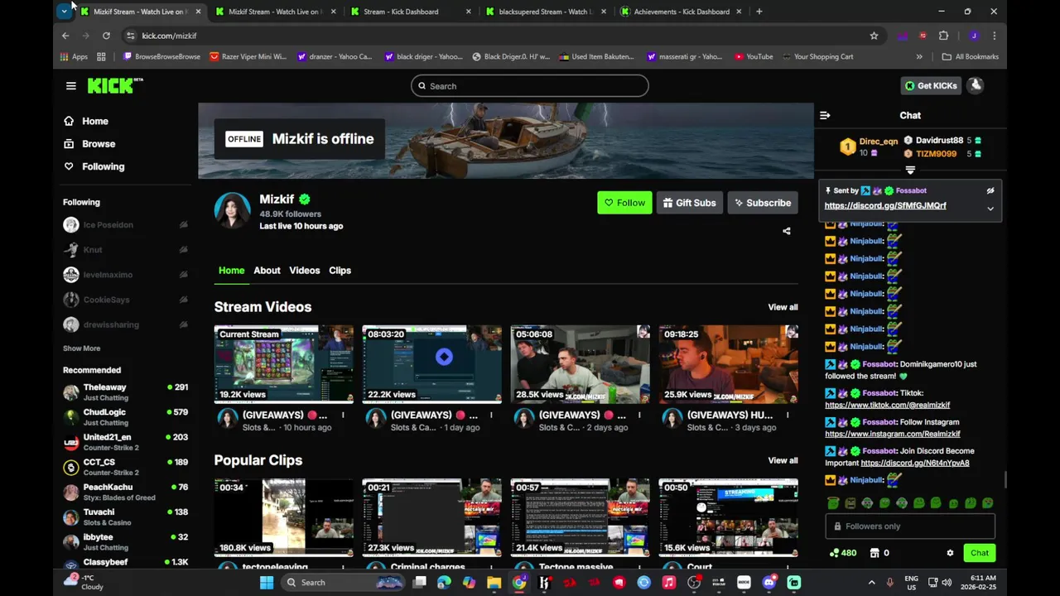Open File Explorer from the taskbar
The height and width of the screenshot is (596, 1060).
494,583
